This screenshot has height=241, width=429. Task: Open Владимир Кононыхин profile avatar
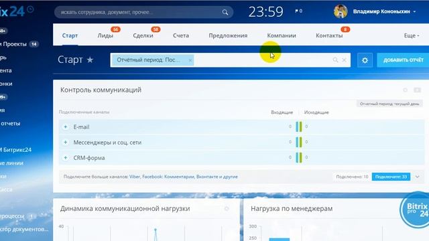tap(341, 11)
